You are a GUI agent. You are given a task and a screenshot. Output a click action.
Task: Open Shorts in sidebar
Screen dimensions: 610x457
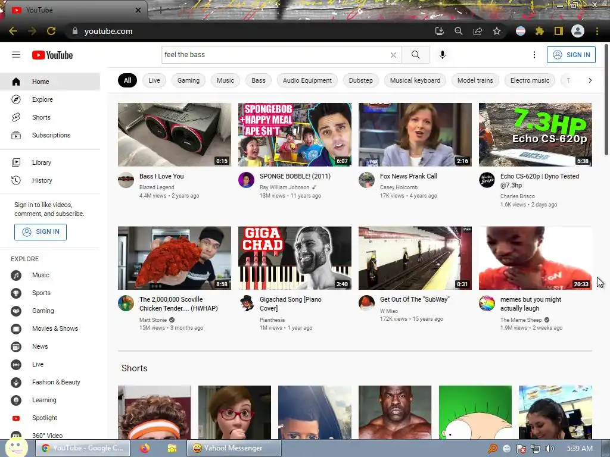[50, 117]
